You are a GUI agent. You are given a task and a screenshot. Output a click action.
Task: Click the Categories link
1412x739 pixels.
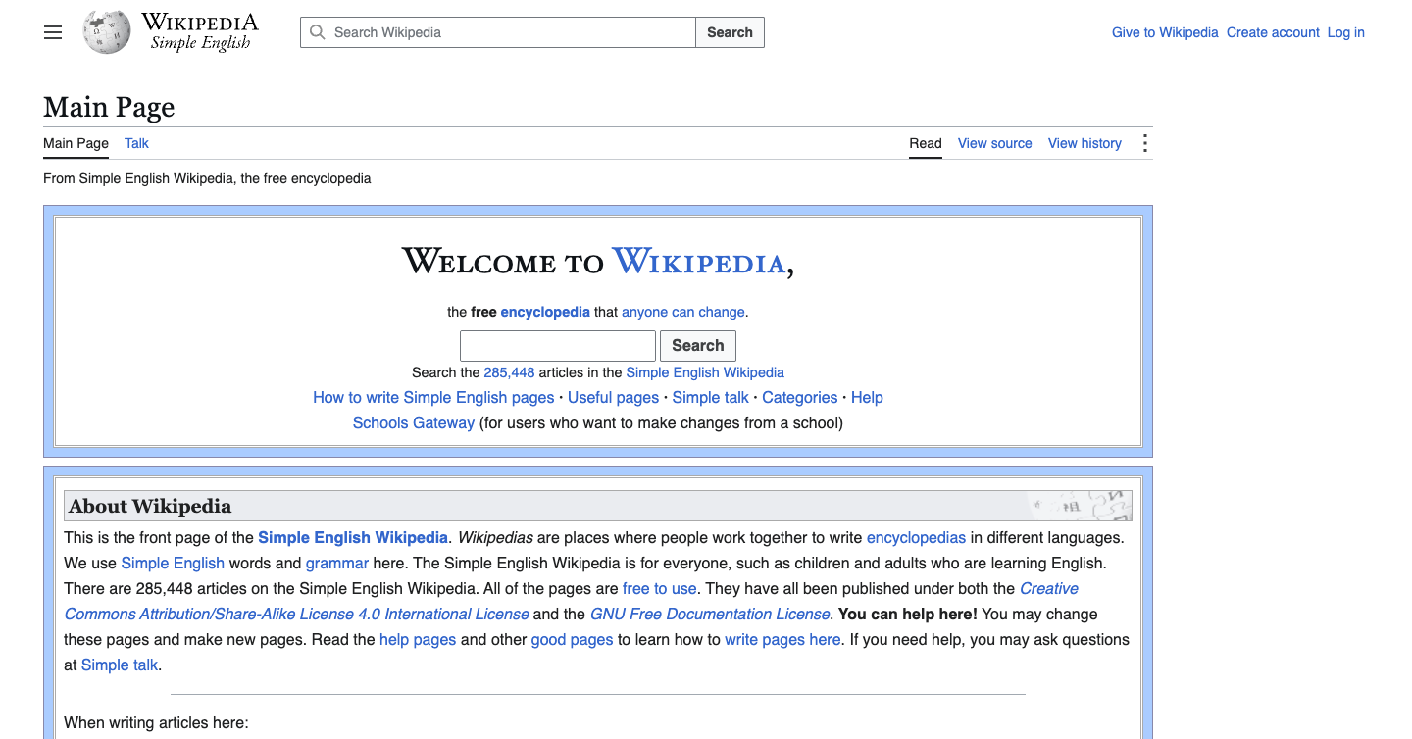click(x=800, y=398)
